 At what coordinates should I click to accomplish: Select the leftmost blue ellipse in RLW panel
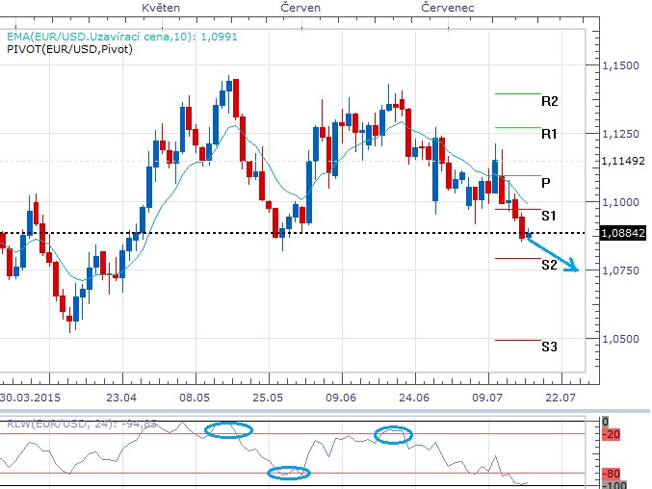pos(228,430)
